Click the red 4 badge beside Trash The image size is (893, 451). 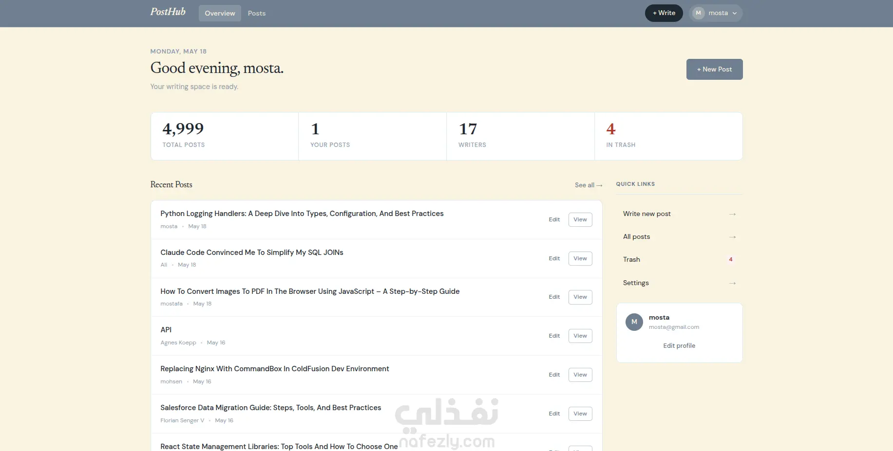pos(731,259)
